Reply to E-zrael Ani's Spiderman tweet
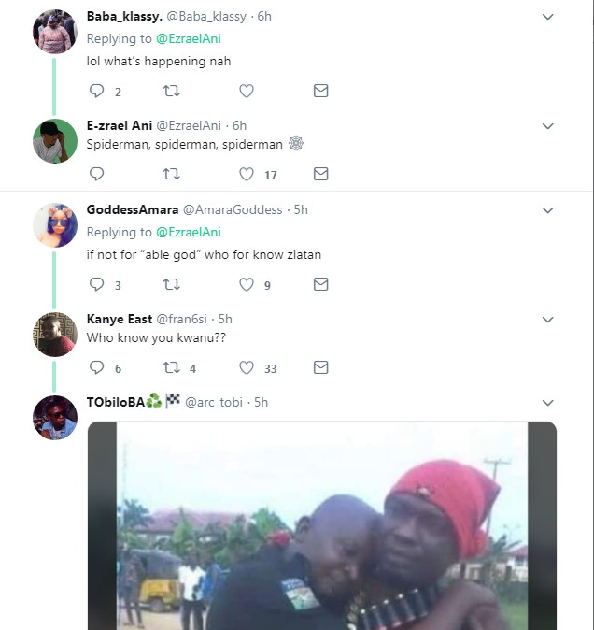594x630 pixels. point(96,174)
